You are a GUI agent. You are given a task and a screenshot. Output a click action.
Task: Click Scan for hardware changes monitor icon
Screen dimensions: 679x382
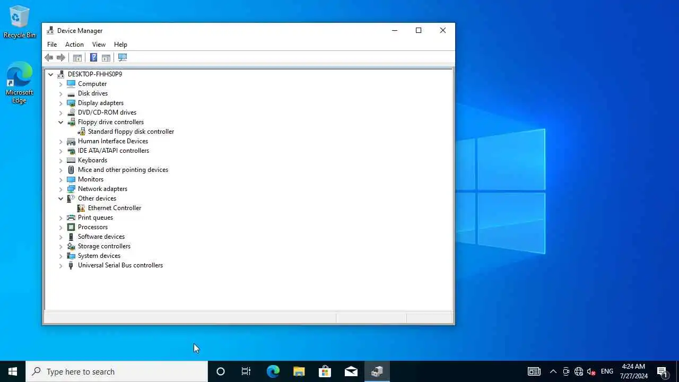[x=123, y=58]
